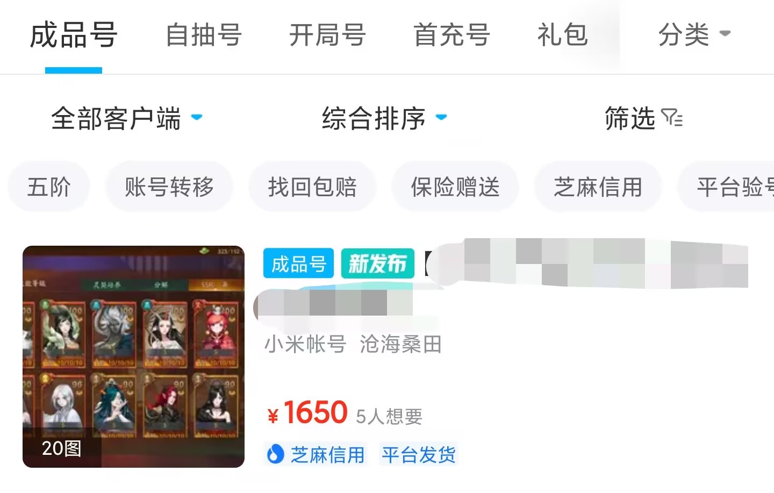Click the 筛选 filter funnel icon
This screenshot has width=774, height=493.
point(672,118)
